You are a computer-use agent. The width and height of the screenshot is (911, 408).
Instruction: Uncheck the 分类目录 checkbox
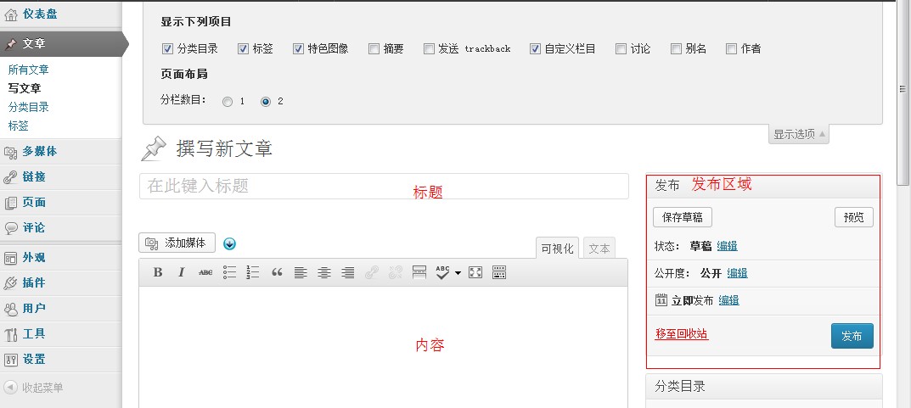point(167,49)
